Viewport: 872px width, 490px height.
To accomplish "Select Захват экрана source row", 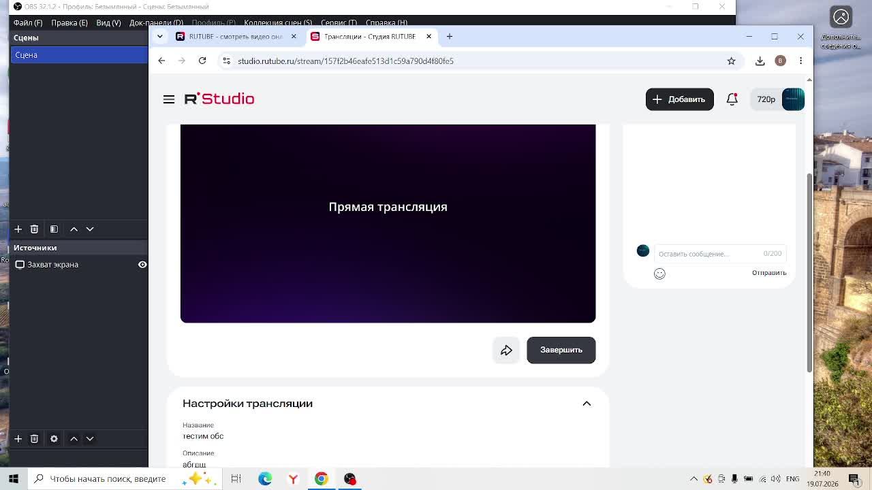I will click(x=79, y=265).
